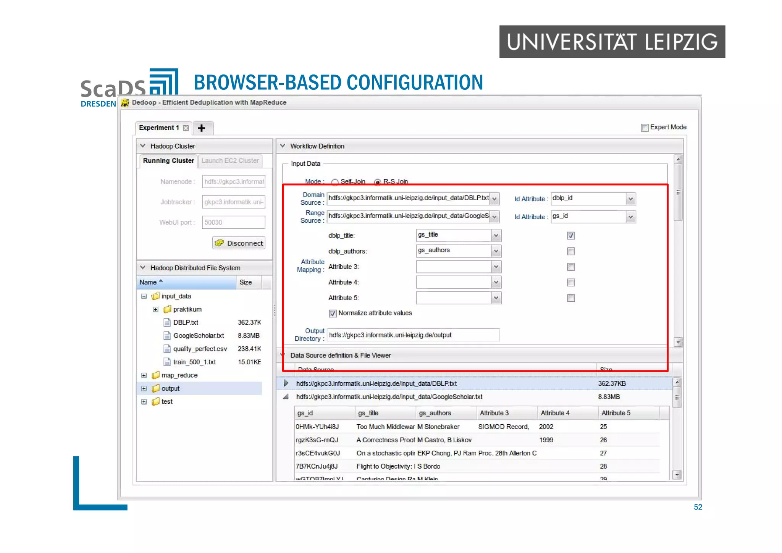Open the gs_title mapping dropdown

(x=496, y=235)
